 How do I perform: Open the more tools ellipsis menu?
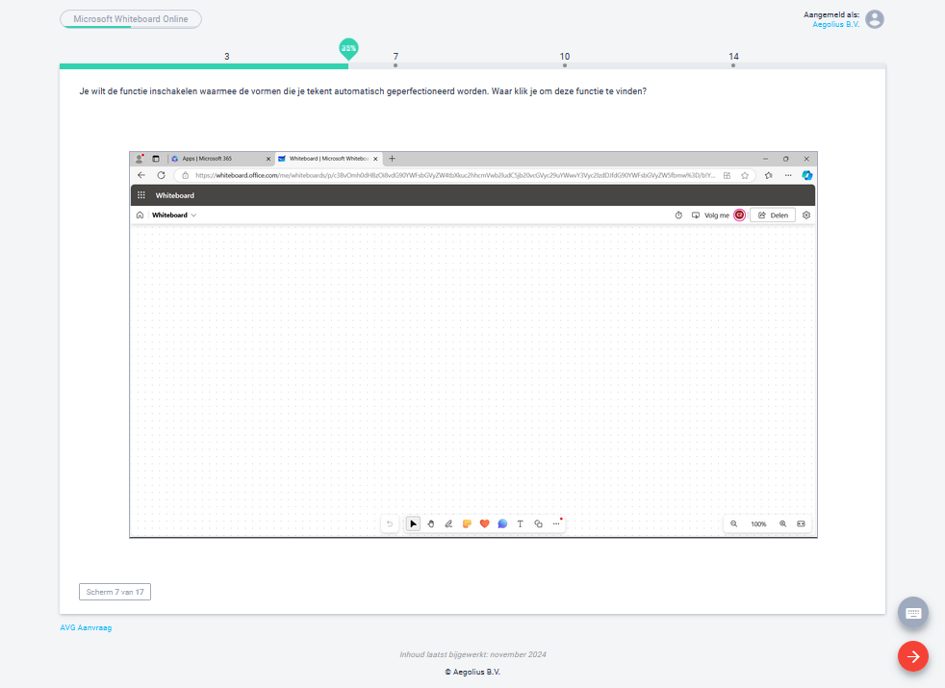pos(555,523)
